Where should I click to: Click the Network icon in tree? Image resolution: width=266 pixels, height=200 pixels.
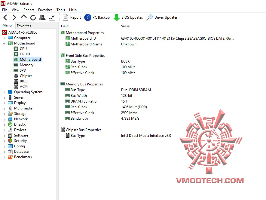pos(10,119)
